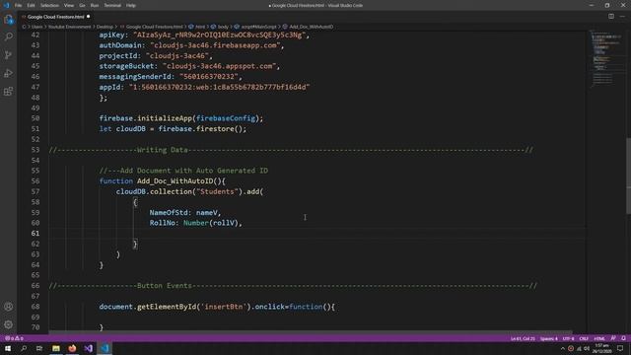Open the Edit menu
Screen dimensions: 631x355
tap(31, 5)
